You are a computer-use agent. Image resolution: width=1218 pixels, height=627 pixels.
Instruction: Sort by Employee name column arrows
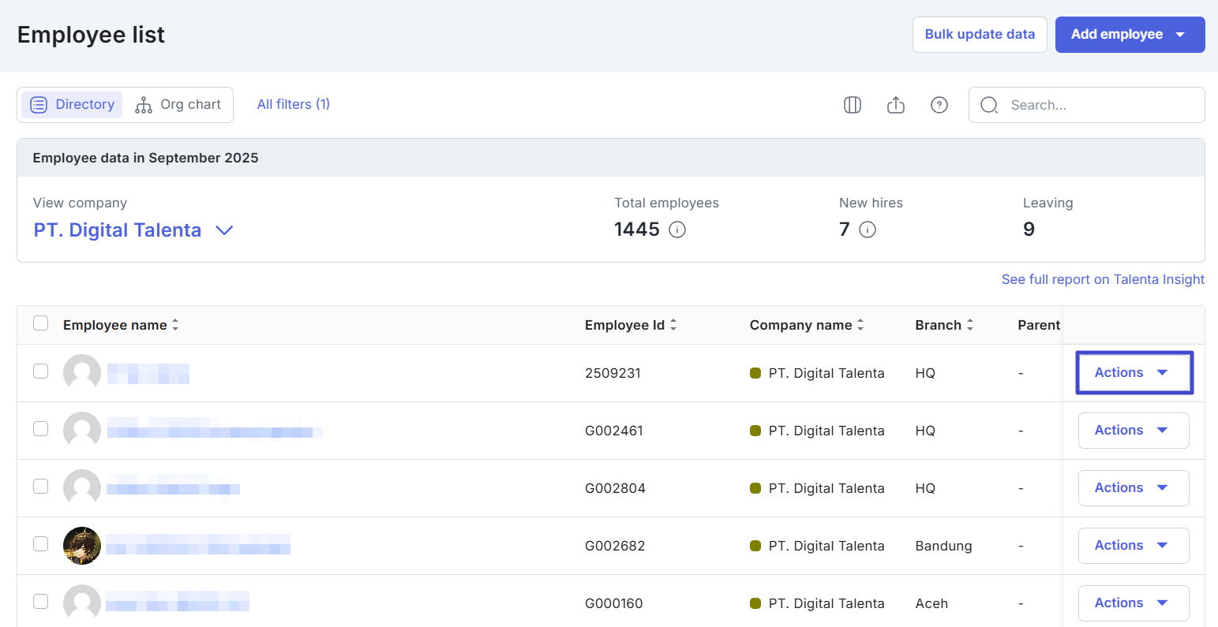[x=175, y=325]
